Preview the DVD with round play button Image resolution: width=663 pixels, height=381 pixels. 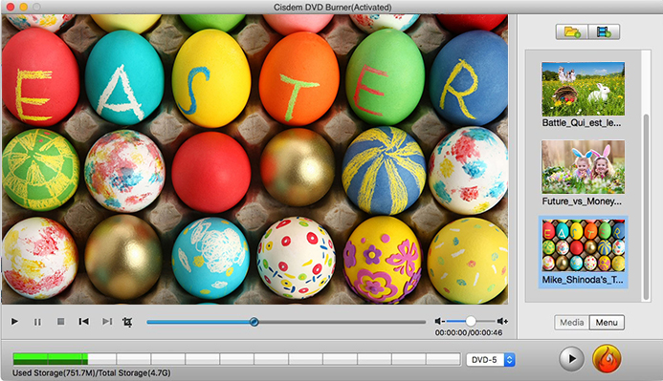point(572,359)
